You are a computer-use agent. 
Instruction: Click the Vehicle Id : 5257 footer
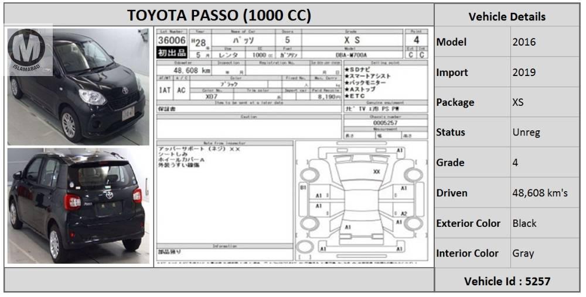point(506,281)
